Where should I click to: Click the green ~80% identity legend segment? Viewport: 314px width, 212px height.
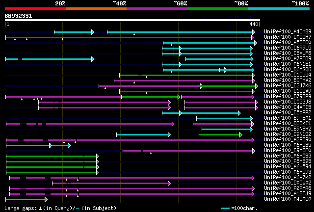click(218, 9)
